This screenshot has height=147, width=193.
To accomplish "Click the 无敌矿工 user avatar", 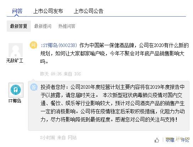I will pos(16,50).
